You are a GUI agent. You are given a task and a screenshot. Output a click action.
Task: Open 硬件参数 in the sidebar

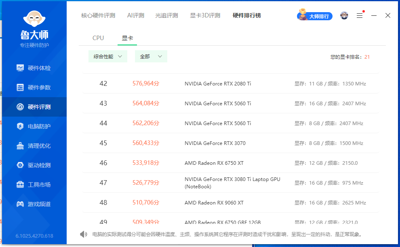[x=34, y=87]
